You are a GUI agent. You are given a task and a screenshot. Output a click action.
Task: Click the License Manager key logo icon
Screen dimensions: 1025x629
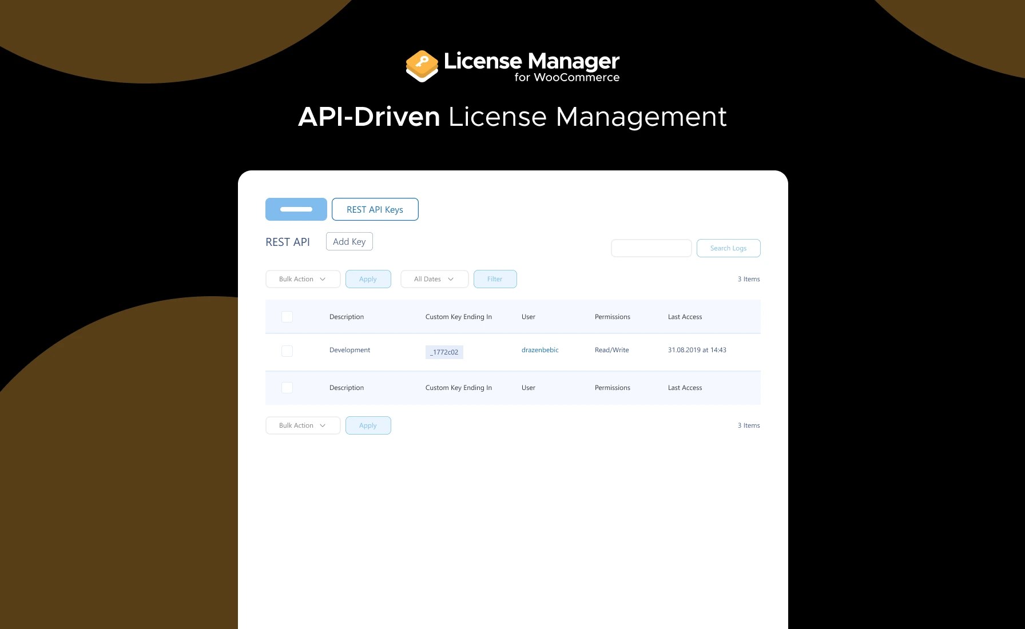[421, 65]
